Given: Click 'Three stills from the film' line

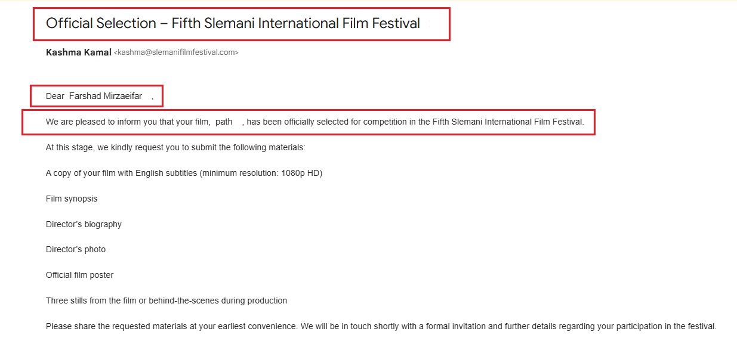Looking at the screenshot, I should coord(166,300).
